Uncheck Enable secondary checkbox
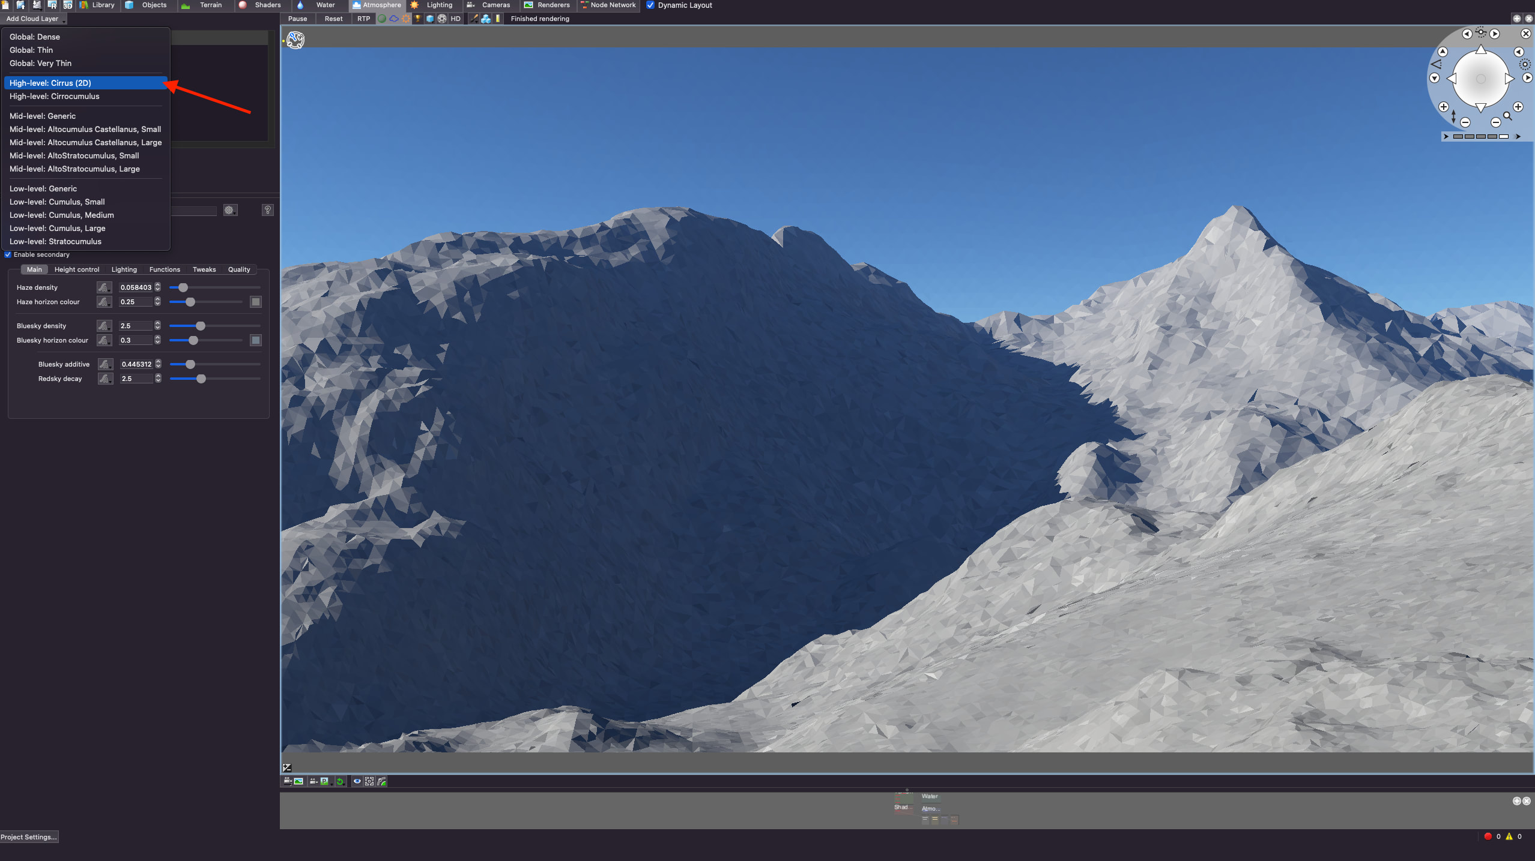Viewport: 1535px width, 861px height. (8, 254)
